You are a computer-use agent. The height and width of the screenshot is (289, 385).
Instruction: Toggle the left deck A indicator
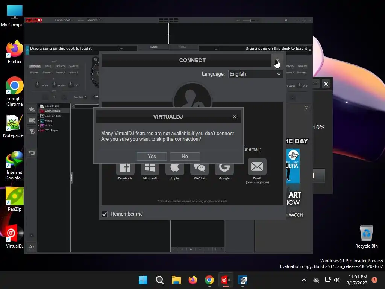pyautogui.click(x=27, y=50)
